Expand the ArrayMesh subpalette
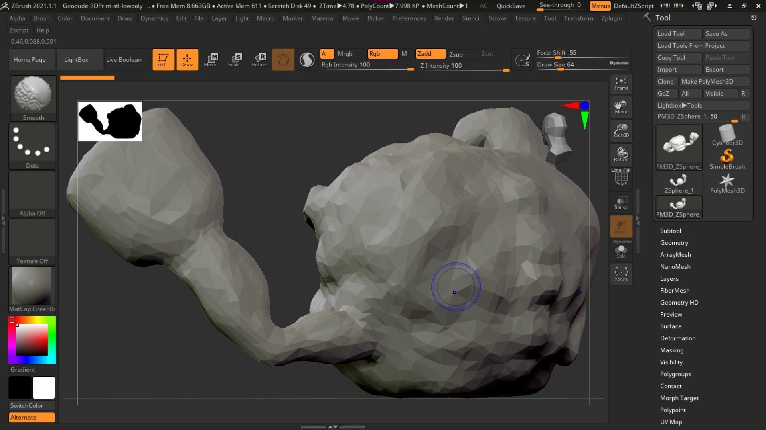The height and width of the screenshot is (430, 766). tap(675, 255)
